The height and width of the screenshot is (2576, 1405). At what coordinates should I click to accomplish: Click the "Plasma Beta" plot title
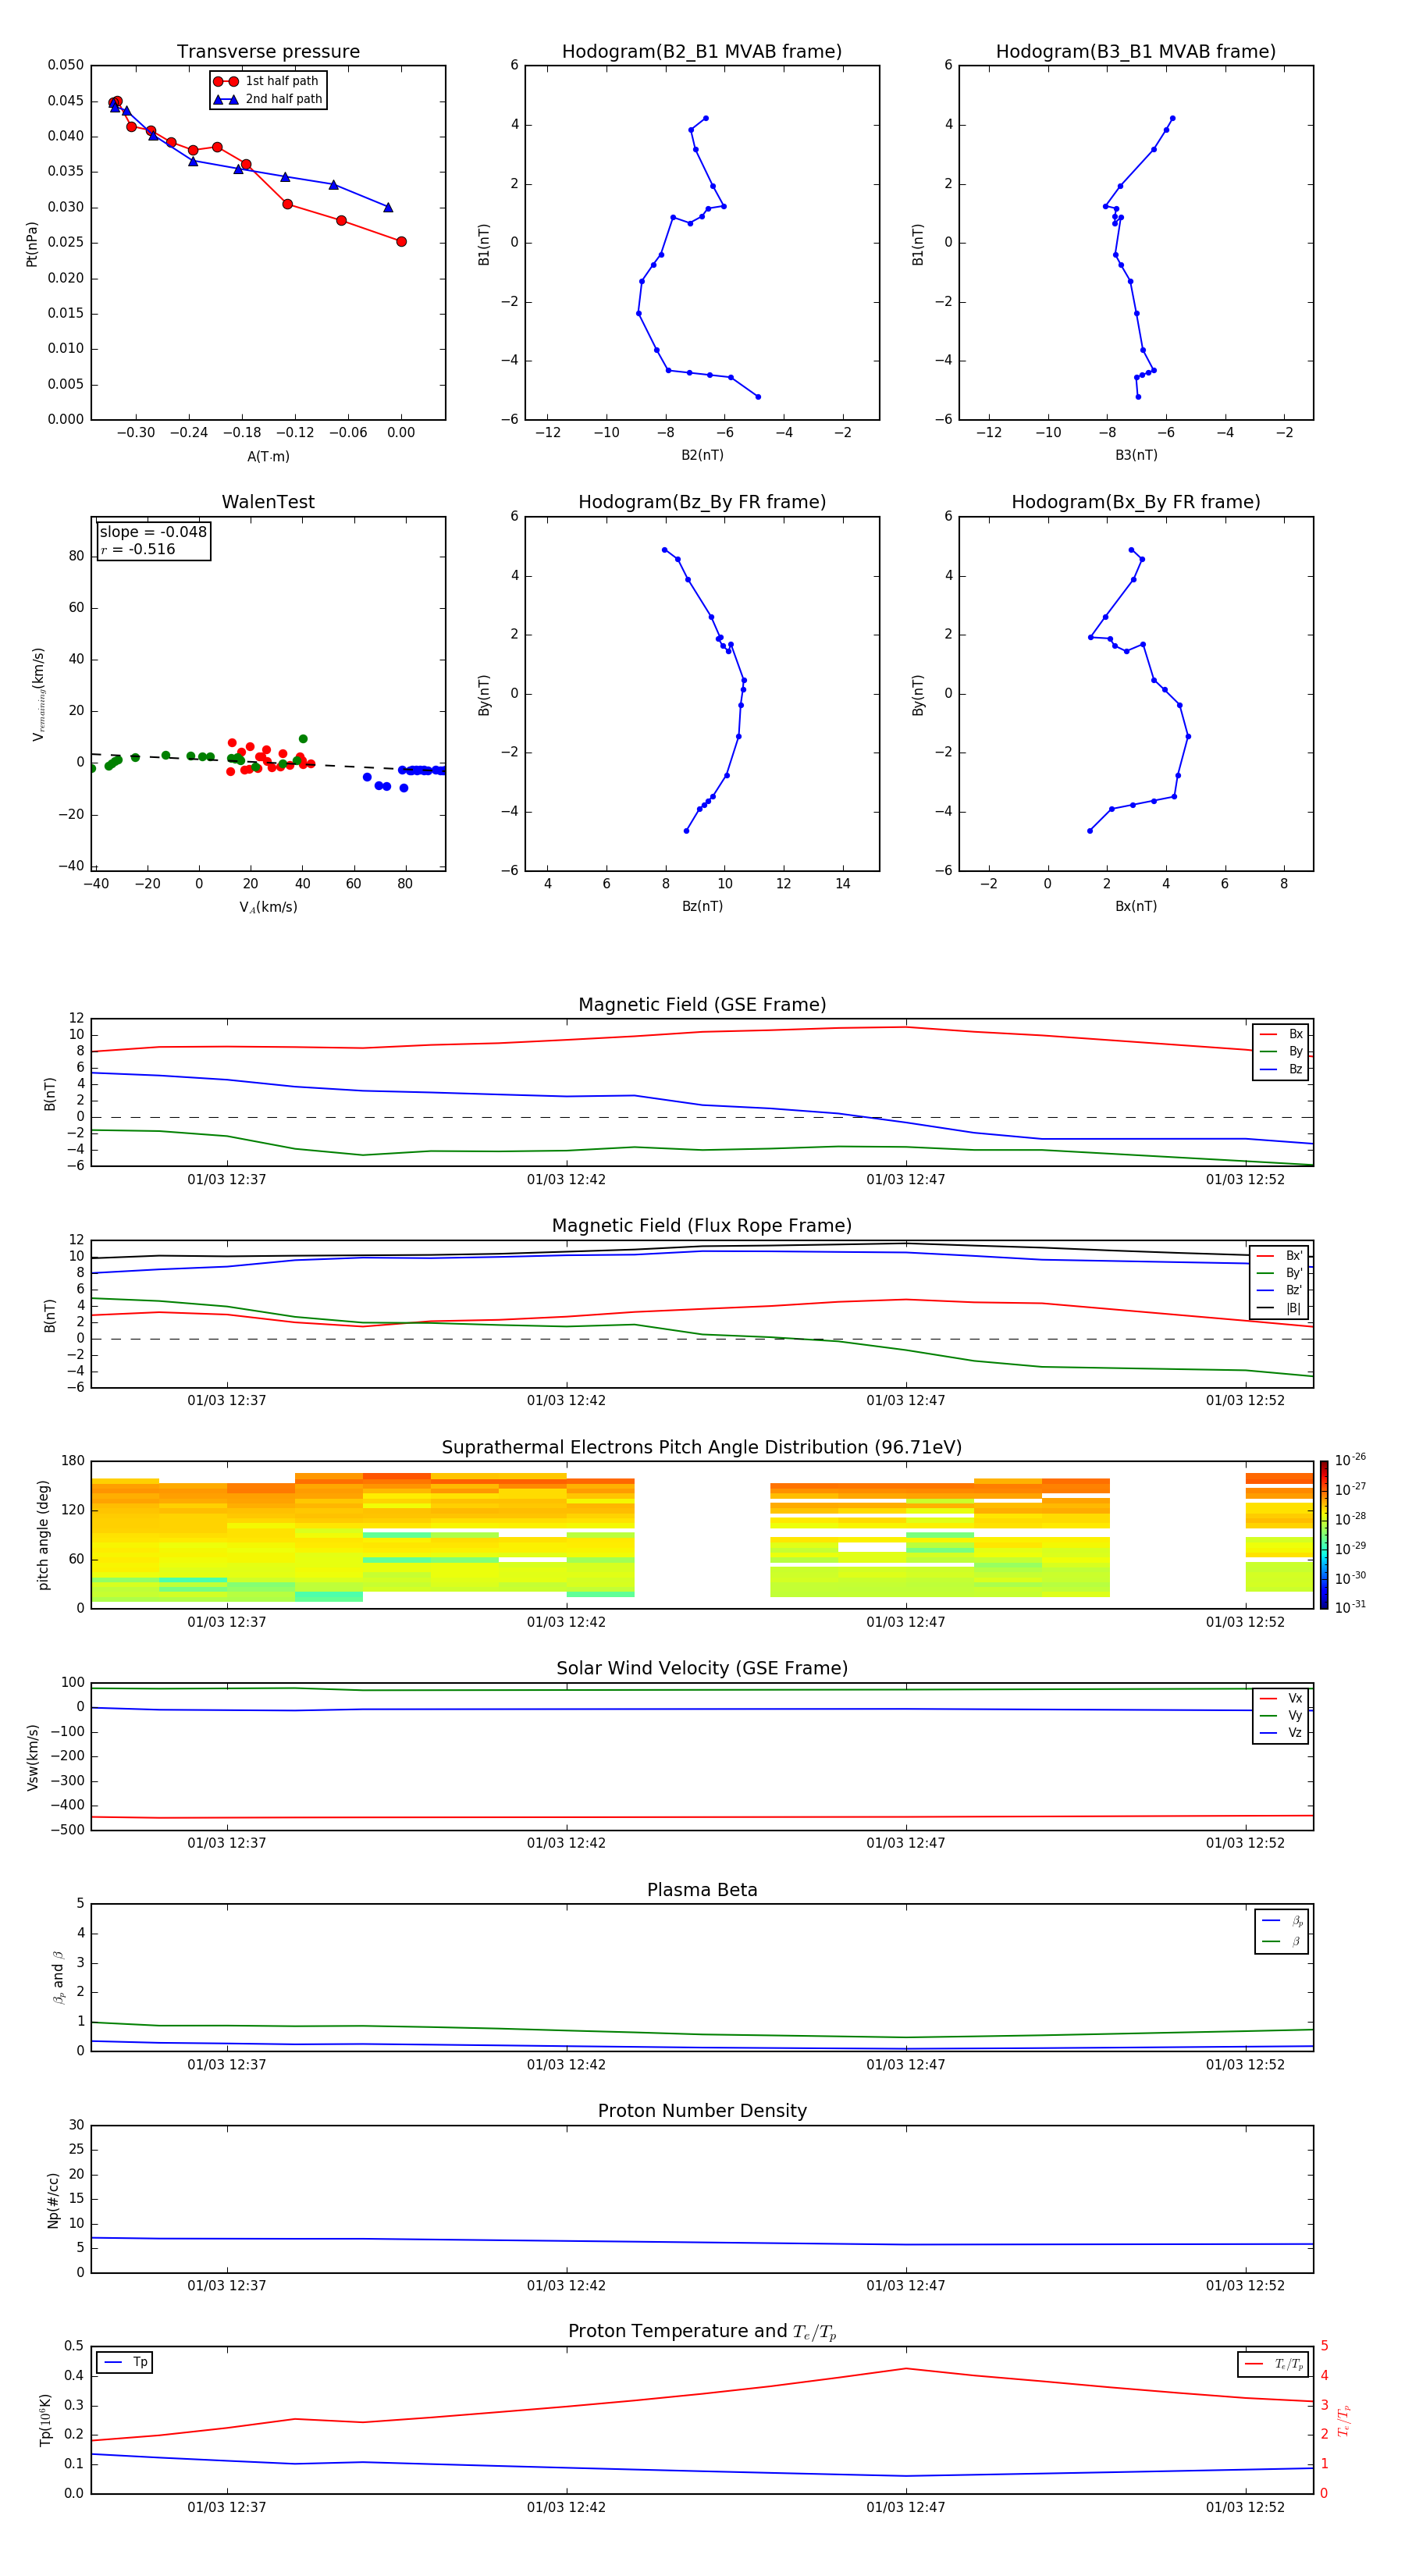pos(702,1891)
